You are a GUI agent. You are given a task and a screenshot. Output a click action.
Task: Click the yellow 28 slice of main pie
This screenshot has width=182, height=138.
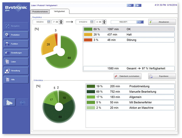pos(48,45)
